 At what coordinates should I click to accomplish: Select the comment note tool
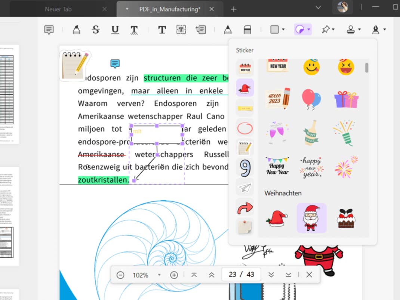pos(49,30)
